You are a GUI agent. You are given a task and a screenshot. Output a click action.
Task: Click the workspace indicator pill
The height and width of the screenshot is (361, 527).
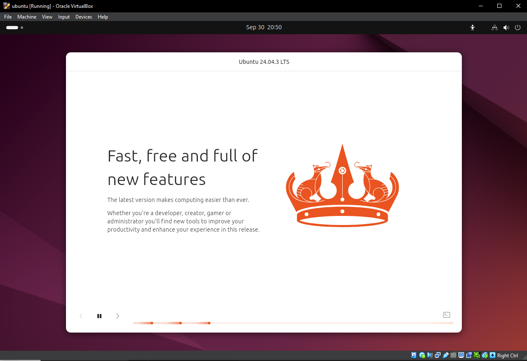point(12,28)
